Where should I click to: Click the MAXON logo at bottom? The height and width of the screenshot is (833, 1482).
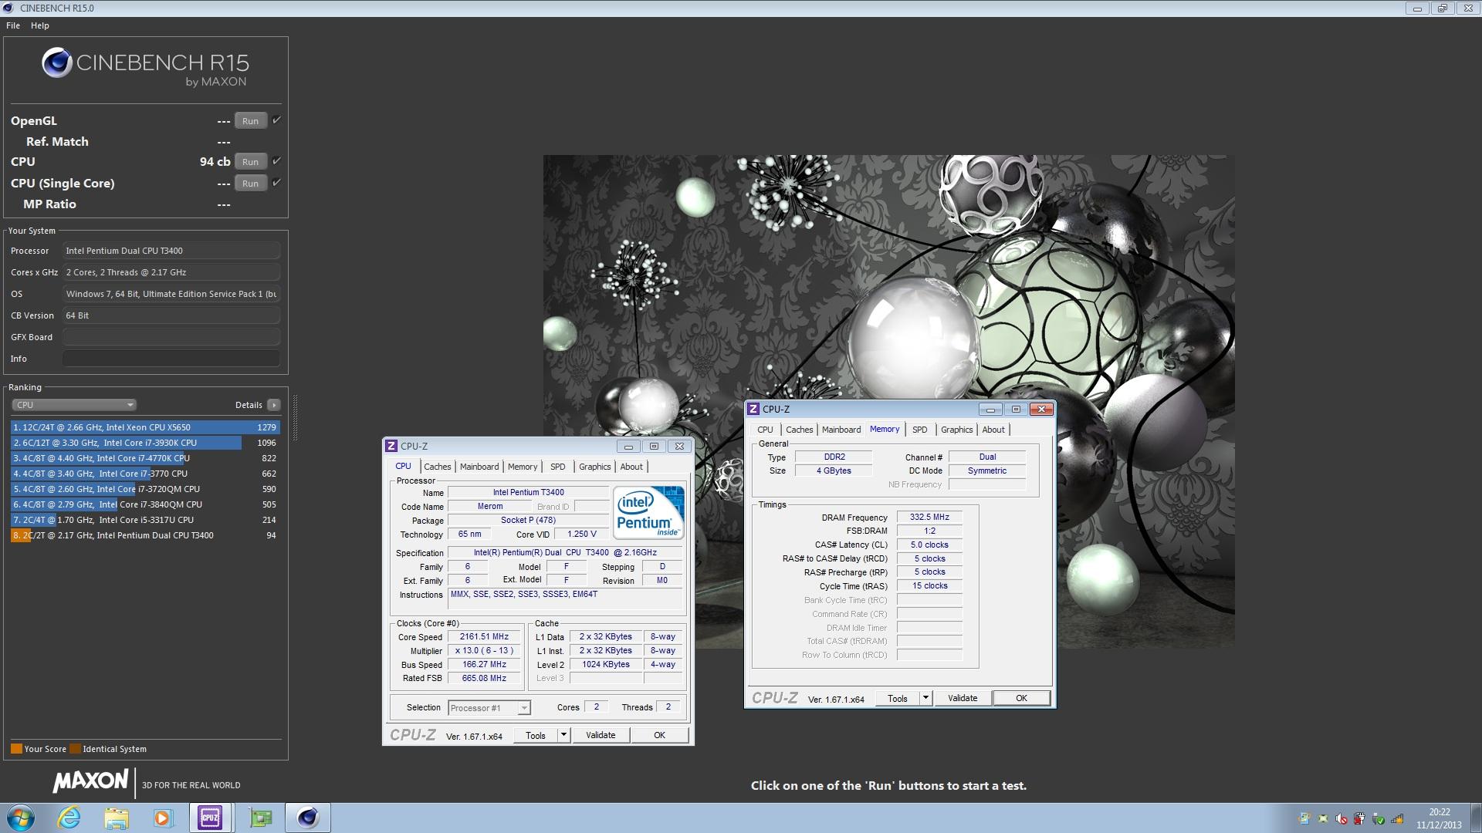[x=90, y=781]
